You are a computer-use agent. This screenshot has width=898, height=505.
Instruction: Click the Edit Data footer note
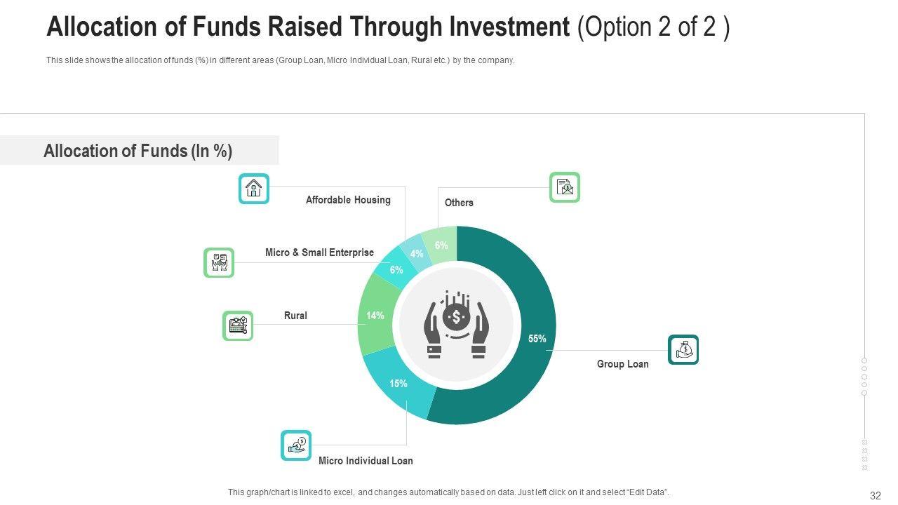(448, 492)
